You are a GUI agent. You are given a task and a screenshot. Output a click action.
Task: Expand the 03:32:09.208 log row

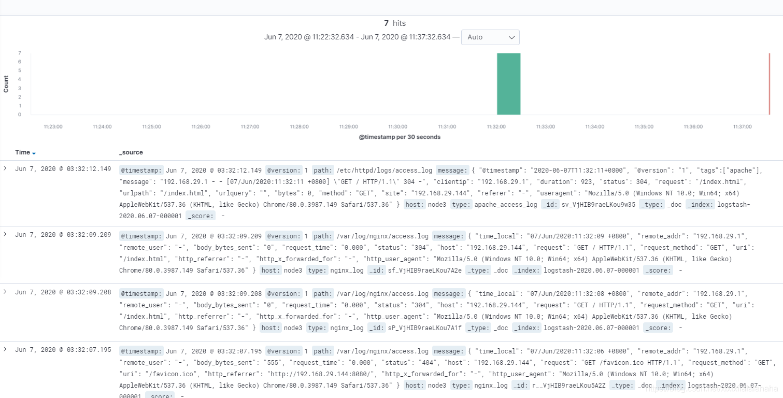pos(5,292)
